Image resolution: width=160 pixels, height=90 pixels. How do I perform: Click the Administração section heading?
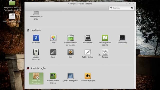click(38, 68)
